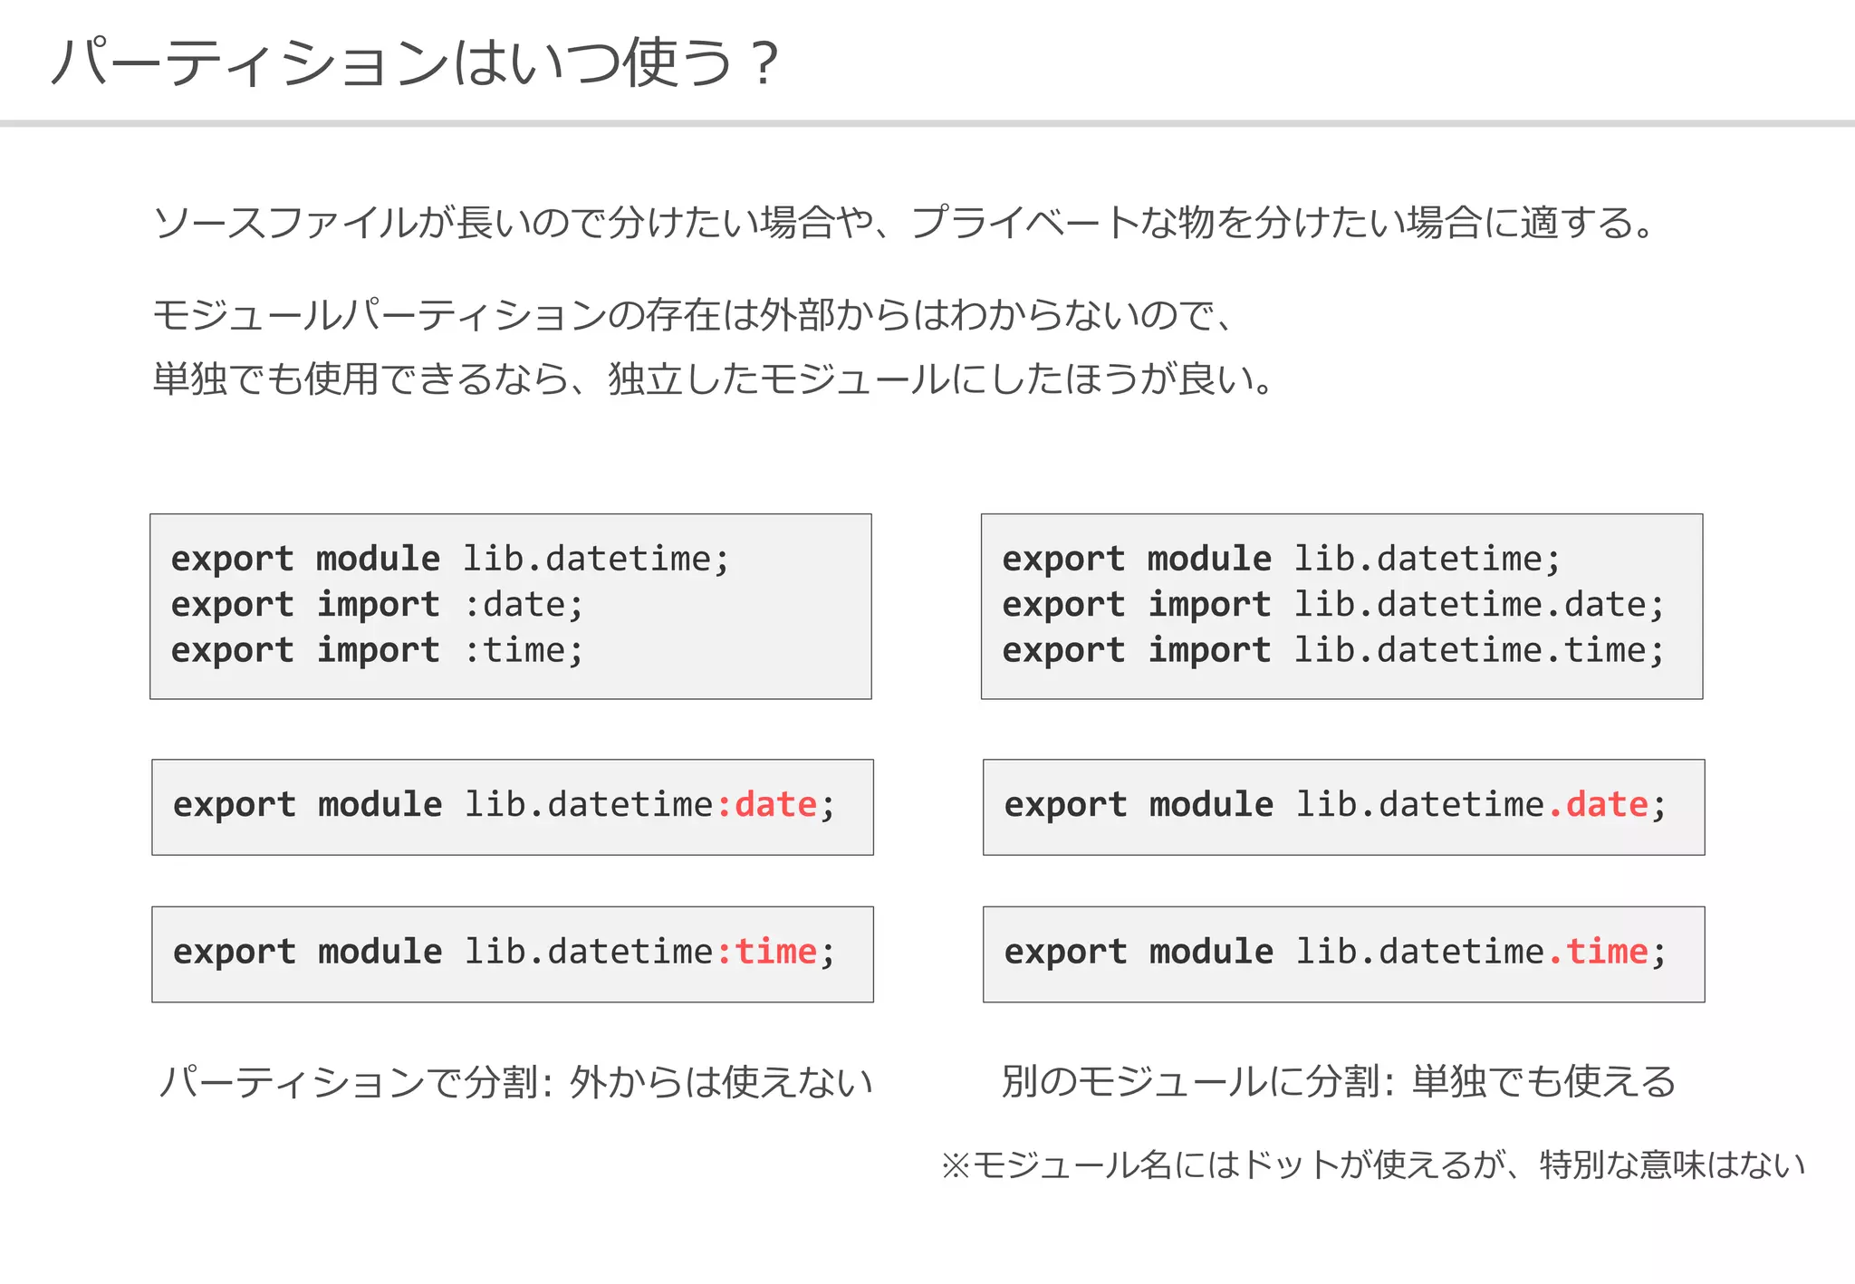Click the red '.time' module suffix

1599,952
